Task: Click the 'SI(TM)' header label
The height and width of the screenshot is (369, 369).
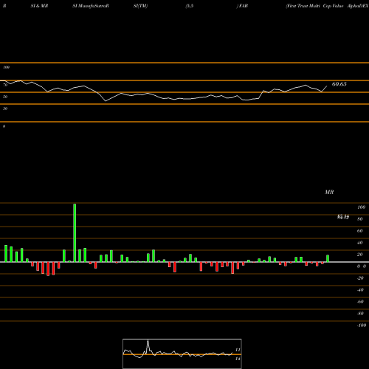Action: tap(140, 6)
